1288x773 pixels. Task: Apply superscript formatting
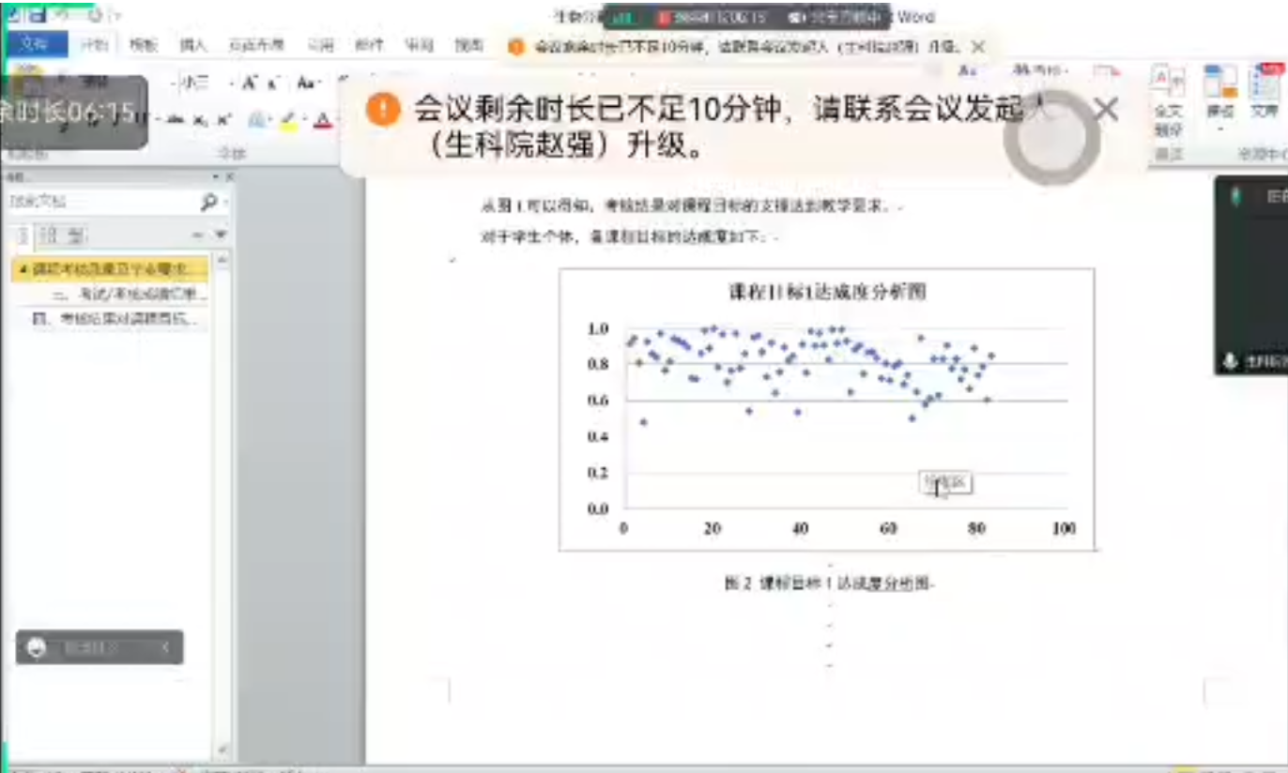pyautogui.click(x=223, y=119)
